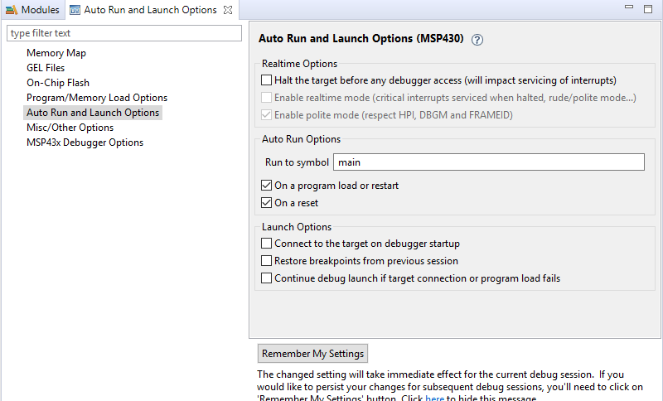Enable Restore breakpoints from previous session
Image resolution: width=663 pixels, height=401 pixels.
266,261
